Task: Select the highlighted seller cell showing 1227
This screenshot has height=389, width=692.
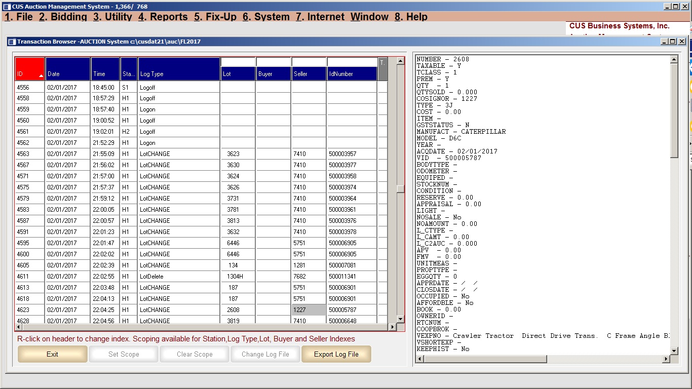Action: click(309, 309)
